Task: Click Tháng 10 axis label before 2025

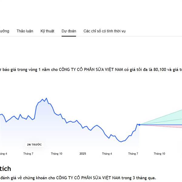Action: pos(56,154)
